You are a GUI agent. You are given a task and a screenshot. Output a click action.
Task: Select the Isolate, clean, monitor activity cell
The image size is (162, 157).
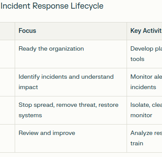144,110
